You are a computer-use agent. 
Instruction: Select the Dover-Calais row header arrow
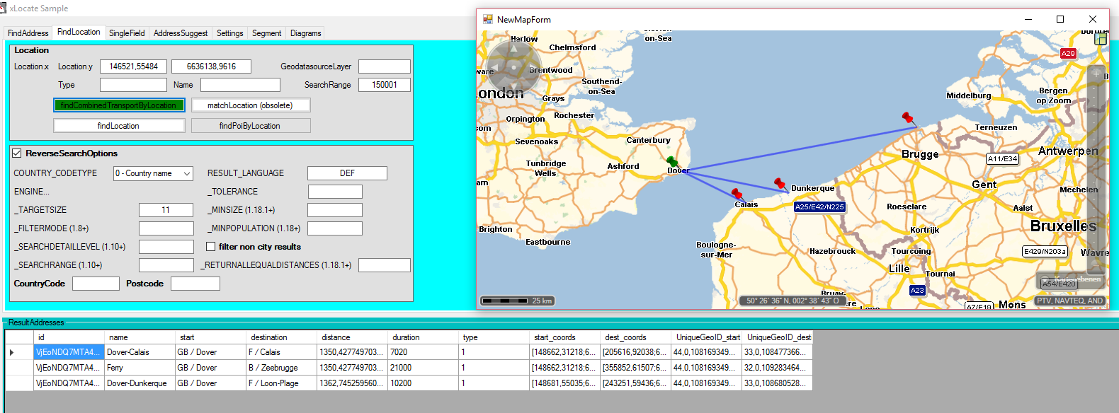(x=12, y=352)
